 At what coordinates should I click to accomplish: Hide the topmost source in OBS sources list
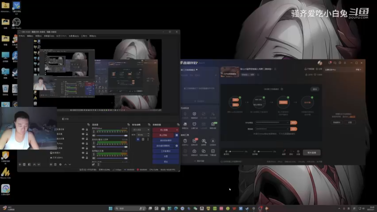[x=83, y=129]
